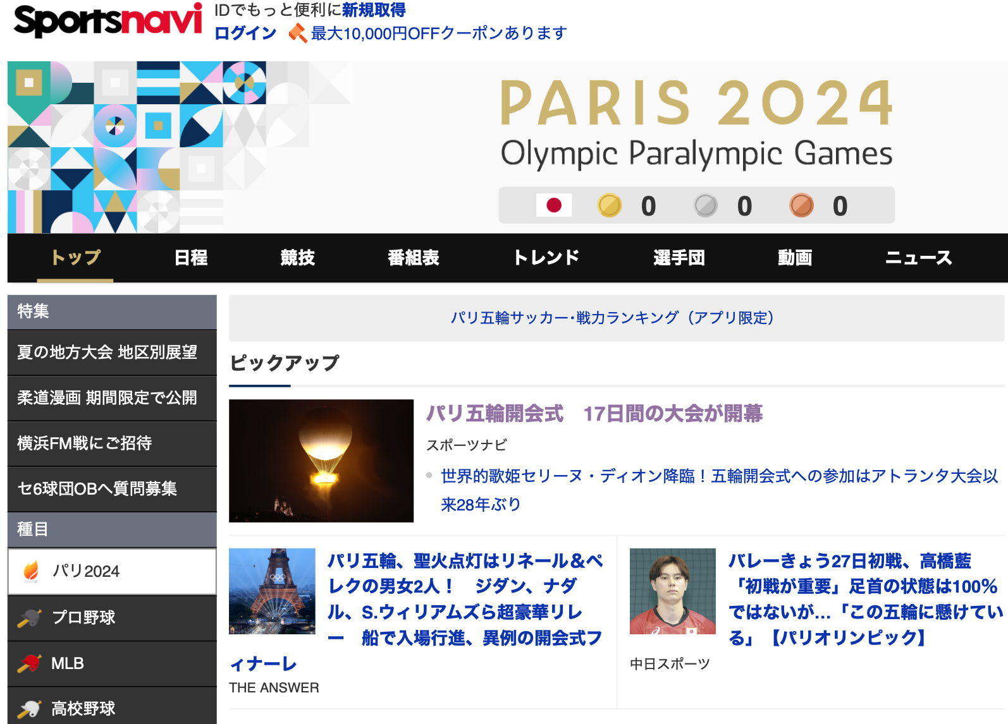This screenshot has height=724, width=1008.
Task: Click the Paris 2024 geometric pattern artwork
Action: (x=180, y=147)
